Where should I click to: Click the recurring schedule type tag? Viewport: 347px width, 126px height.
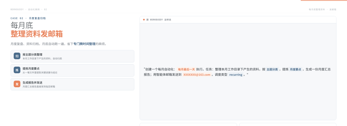[236, 75]
